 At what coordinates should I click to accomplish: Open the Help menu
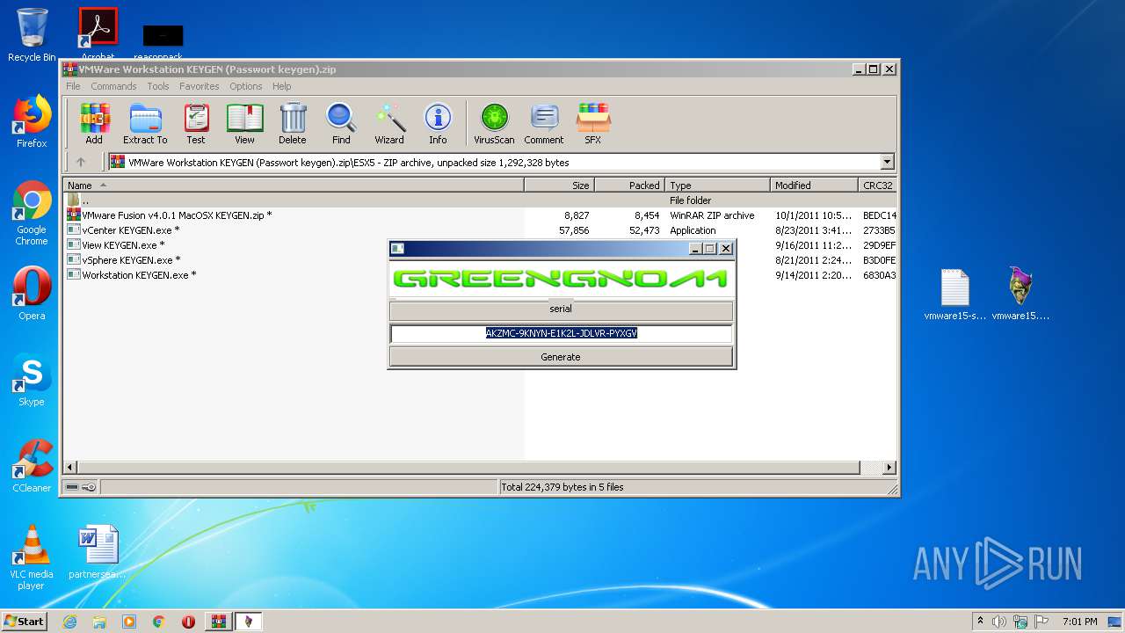point(281,86)
